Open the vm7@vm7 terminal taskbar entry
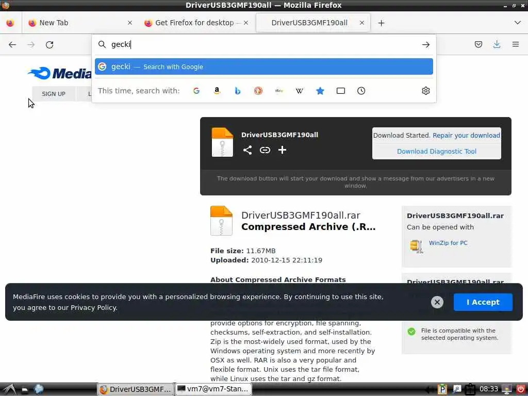 pyautogui.click(x=213, y=389)
